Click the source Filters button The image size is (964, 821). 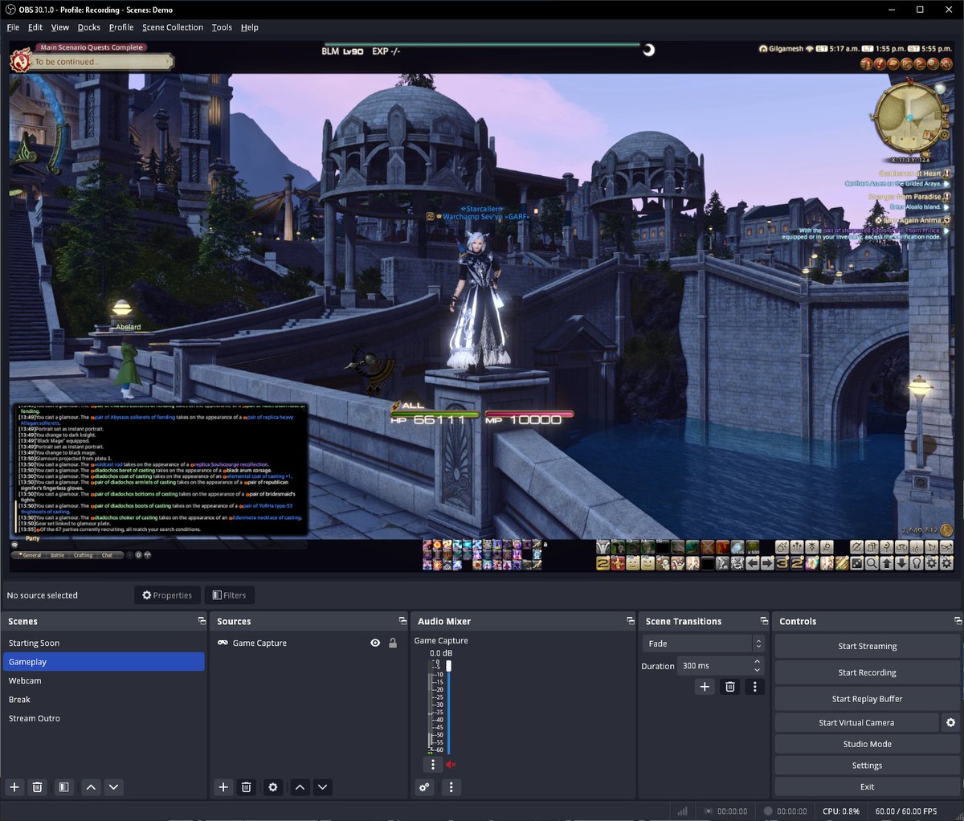point(229,595)
